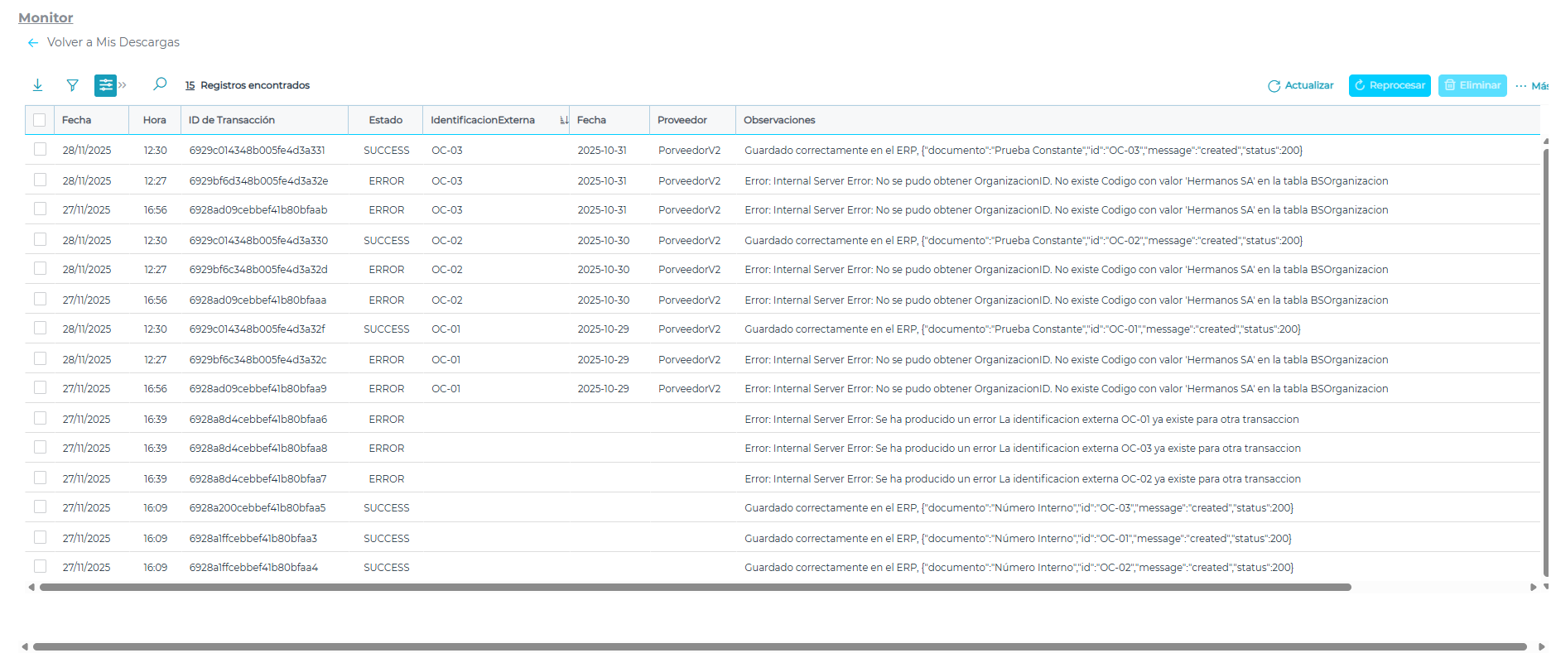Screen dimensions: 1556x653
Task: Open the filter funnel icon
Action: click(72, 85)
